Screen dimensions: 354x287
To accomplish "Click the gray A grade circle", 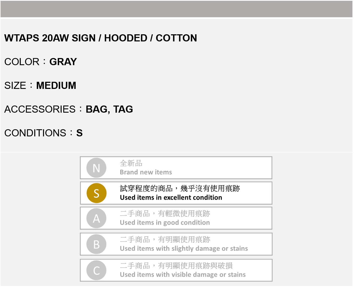I will tap(96, 218).
